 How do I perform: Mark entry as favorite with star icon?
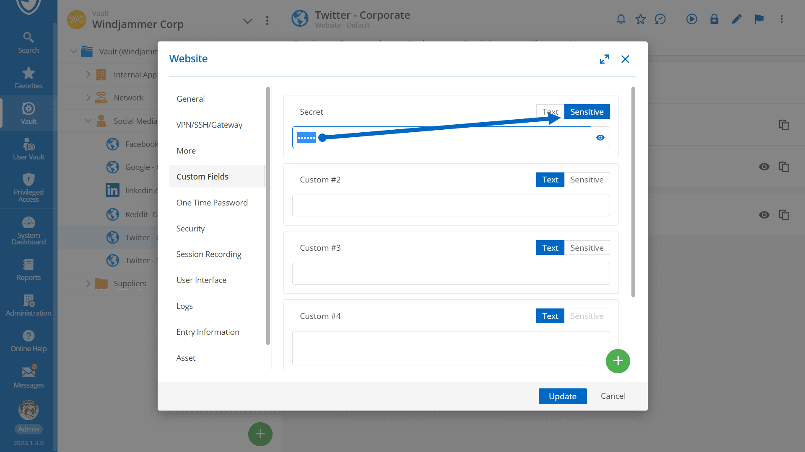pyautogui.click(x=640, y=19)
